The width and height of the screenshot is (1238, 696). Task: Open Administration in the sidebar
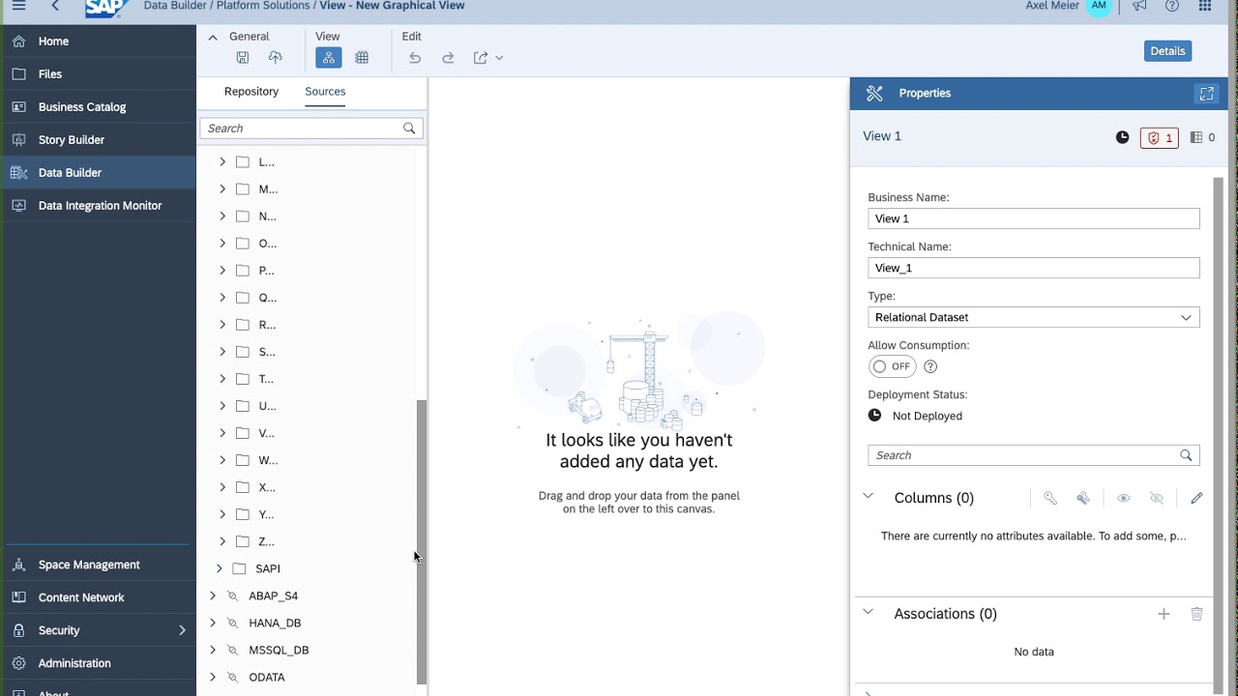98,663
